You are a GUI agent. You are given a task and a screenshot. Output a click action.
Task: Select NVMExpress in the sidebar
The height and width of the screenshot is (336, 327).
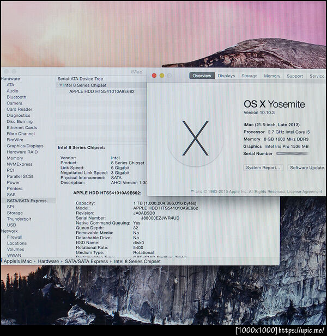(20, 164)
